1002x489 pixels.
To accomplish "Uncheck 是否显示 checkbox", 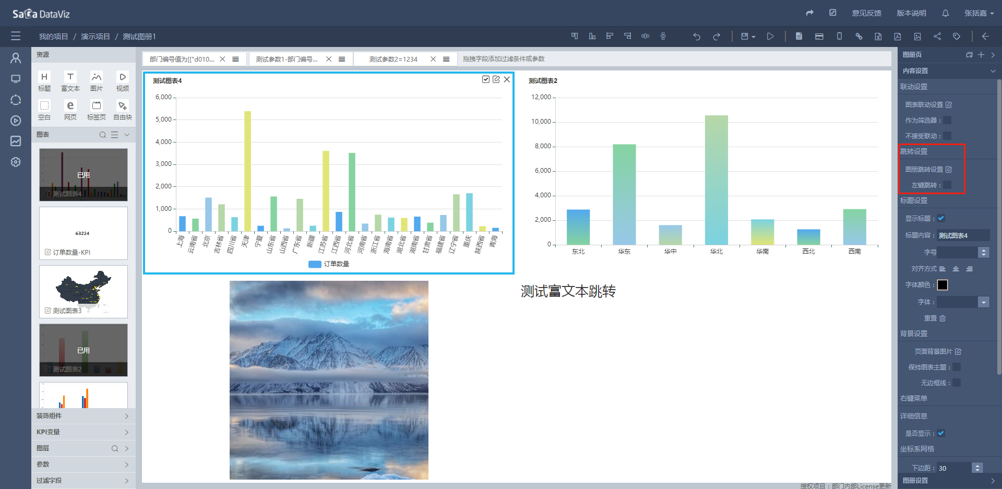I will pyautogui.click(x=941, y=433).
